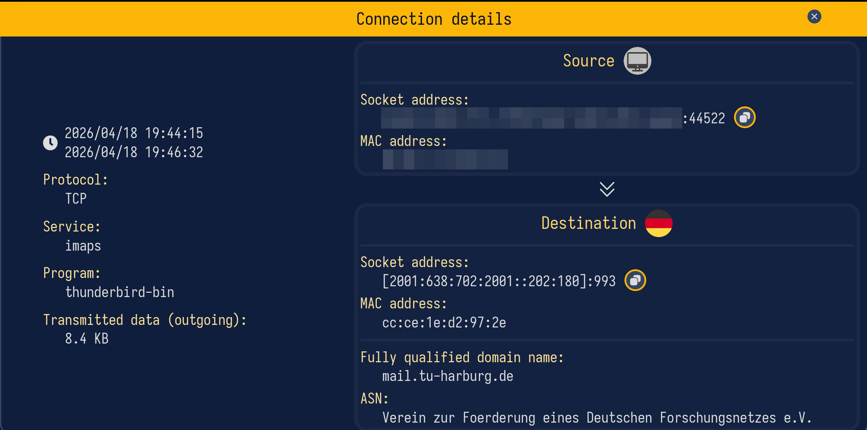This screenshot has height=430, width=867.
Task: Click the Destination panel heading
Action: coord(588,223)
